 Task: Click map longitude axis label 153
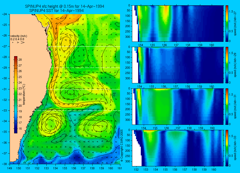(46, 168)
